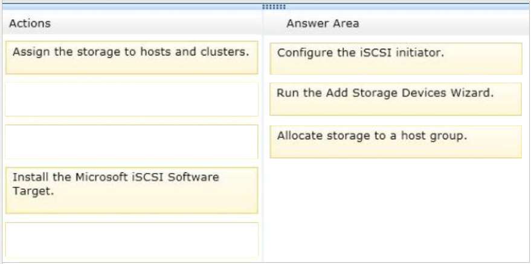Click the blue title bar strip at top
The image size is (531, 264).
coord(266,7)
